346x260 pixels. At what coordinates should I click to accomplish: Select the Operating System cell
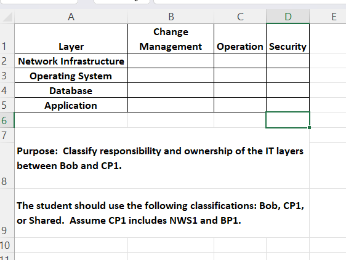pos(71,76)
